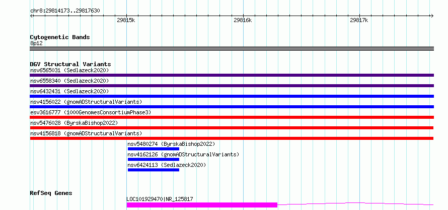Click the nsv4156818 (gnomADStructuralVariants) label
Screen dimensions: 448x210
pos(86,133)
